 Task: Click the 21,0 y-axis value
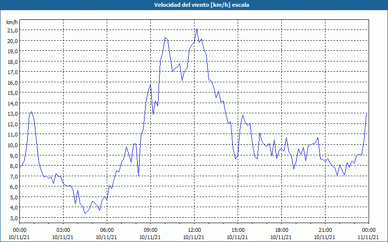click(13, 30)
